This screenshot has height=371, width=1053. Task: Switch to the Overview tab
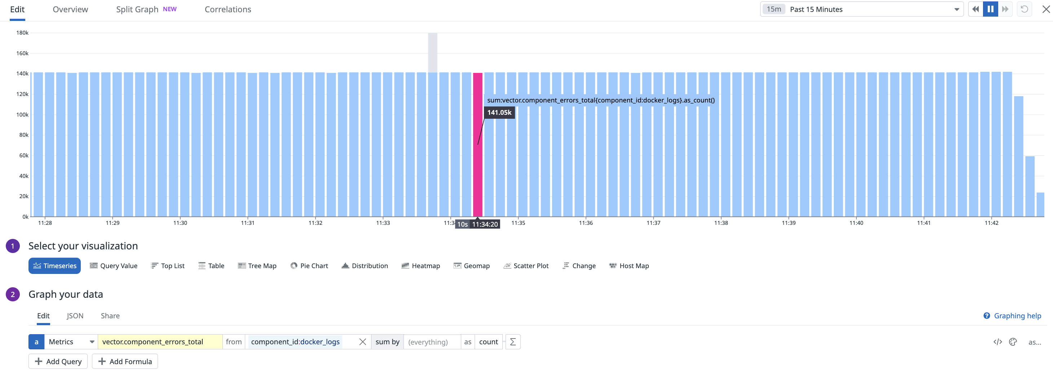(x=70, y=9)
